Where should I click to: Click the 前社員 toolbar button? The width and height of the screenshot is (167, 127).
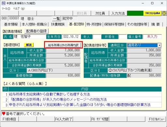82,13
